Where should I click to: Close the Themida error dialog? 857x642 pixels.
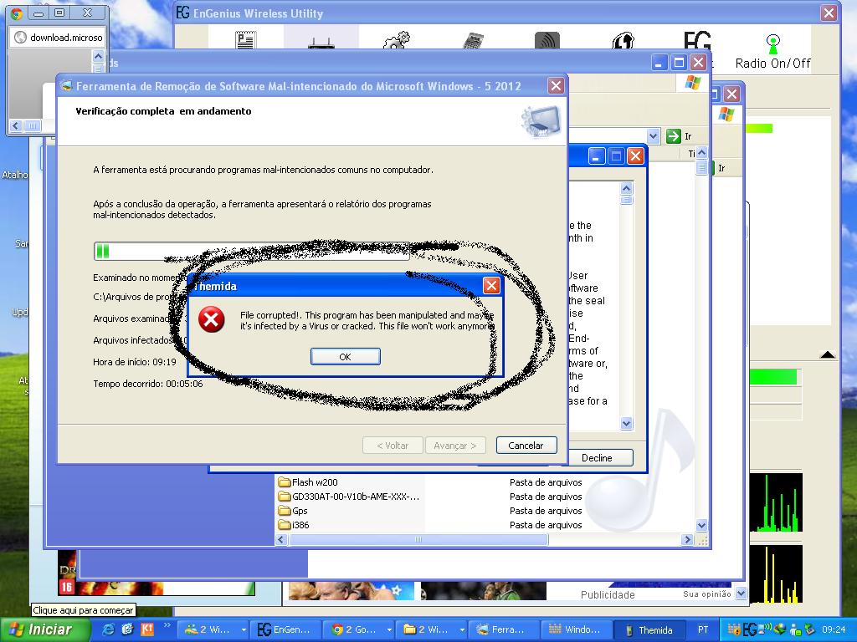click(x=491, y=285)
